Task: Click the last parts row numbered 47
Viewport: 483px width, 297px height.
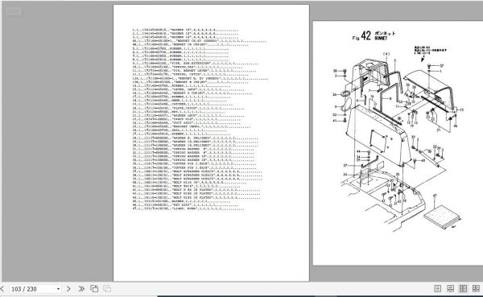Action: (188, 209)
